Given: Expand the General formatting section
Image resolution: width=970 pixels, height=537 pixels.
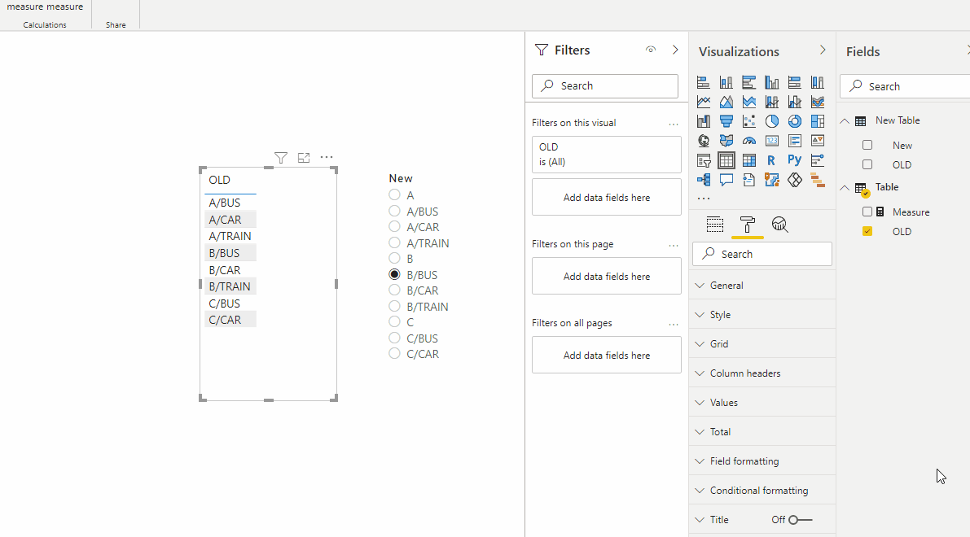Looking at the screenshot, I should (x=762, y=286).
